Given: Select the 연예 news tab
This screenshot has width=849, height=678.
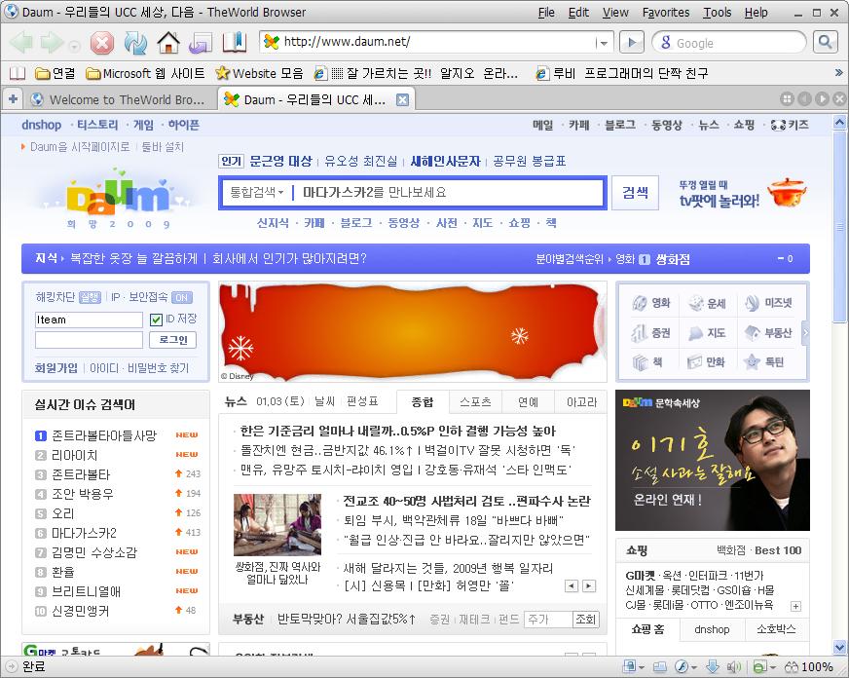Looking at the screenshot, I should point(528,401).
